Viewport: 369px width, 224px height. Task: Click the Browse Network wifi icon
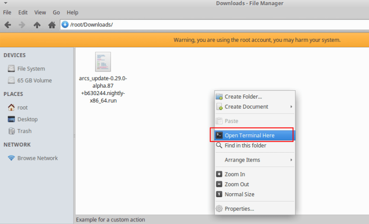(11, 158)
